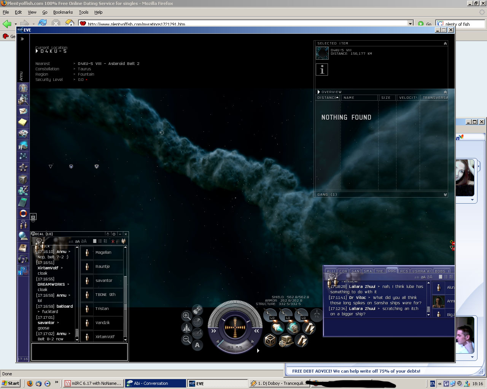Click the safe vault icon in EVE sidebar
Viewport: 487px width, 389px height.
(23, 179)
